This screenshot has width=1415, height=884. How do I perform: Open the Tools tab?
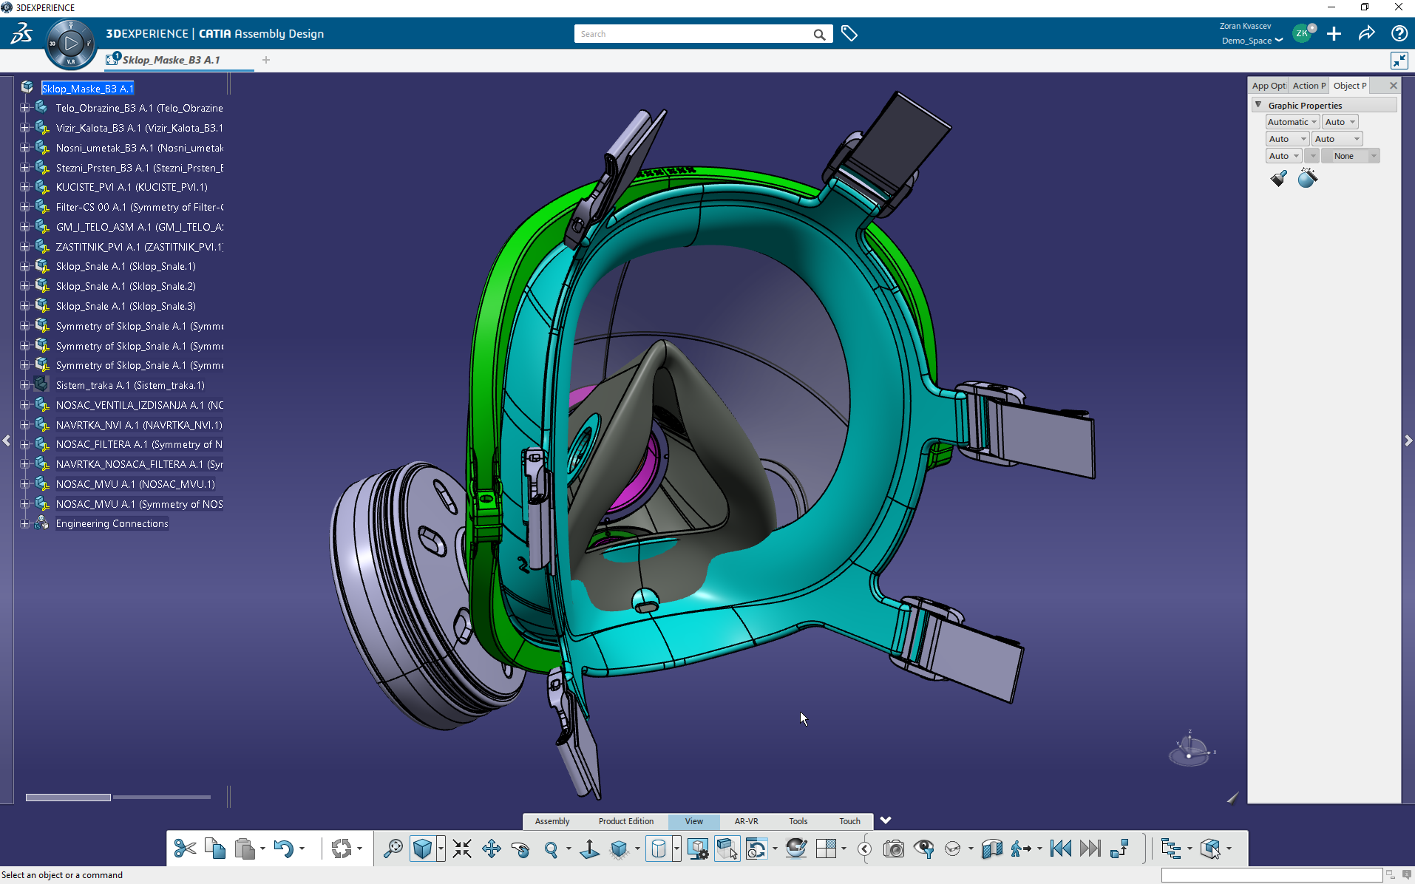point(798,821)
